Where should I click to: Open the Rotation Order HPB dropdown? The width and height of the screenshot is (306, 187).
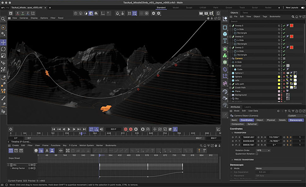(263, 150)
